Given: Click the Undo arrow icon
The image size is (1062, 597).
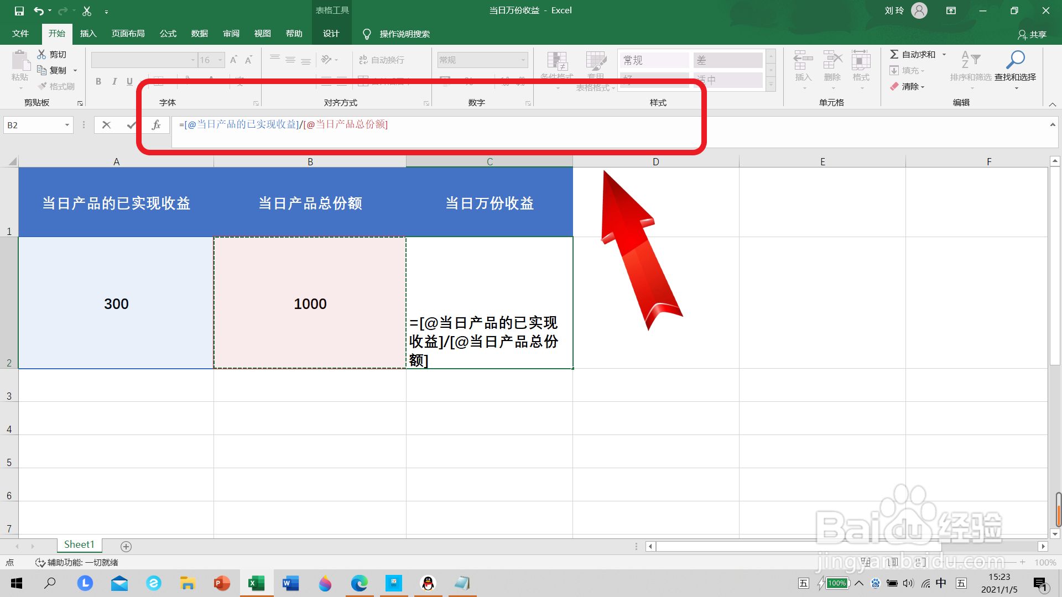Looking at the screenshot, I should (38, 11).
